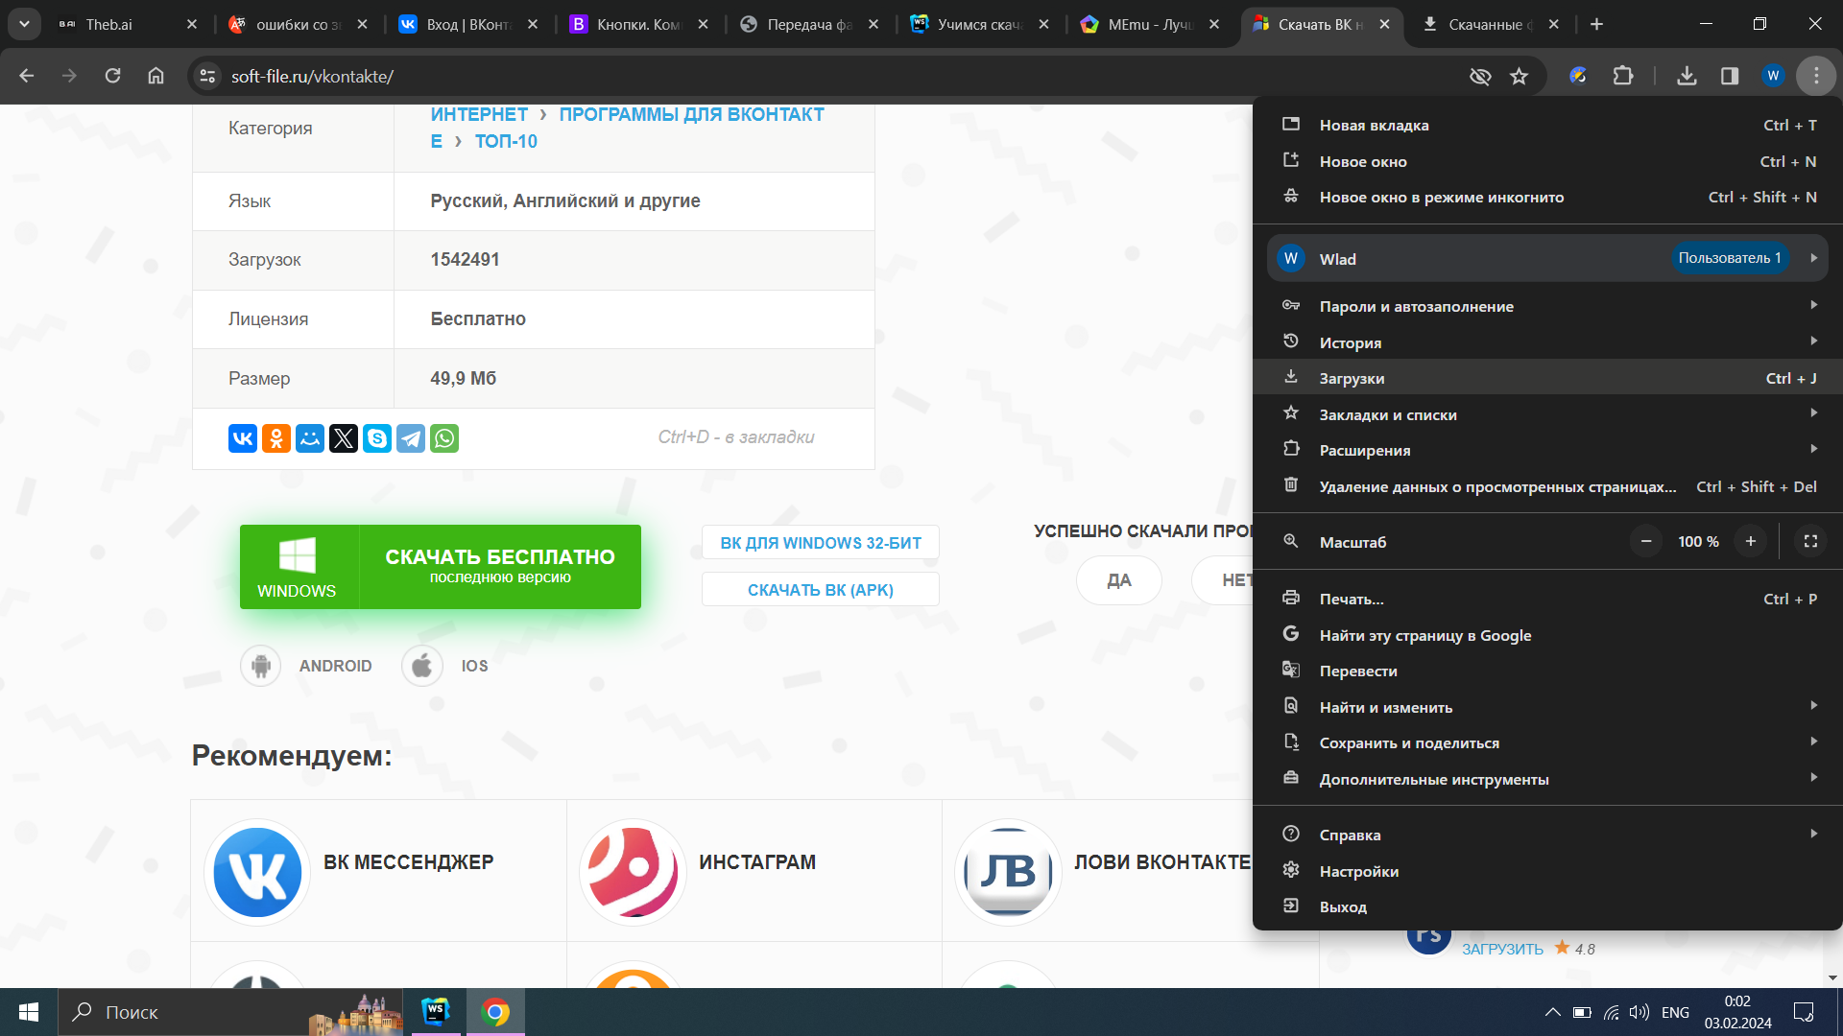Screen dimensions: 1843x1036
Task: Toggle the Chrome side panel
Action: [x=1730, y=76]
